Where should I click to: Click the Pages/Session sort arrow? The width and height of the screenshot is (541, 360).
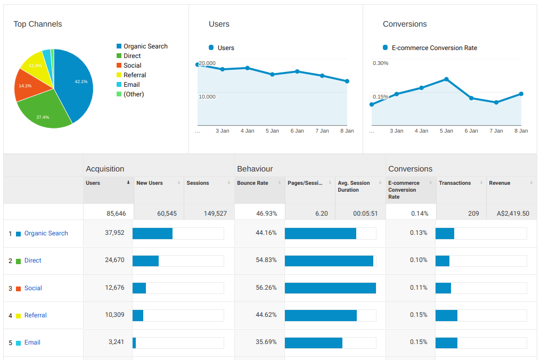330,183
